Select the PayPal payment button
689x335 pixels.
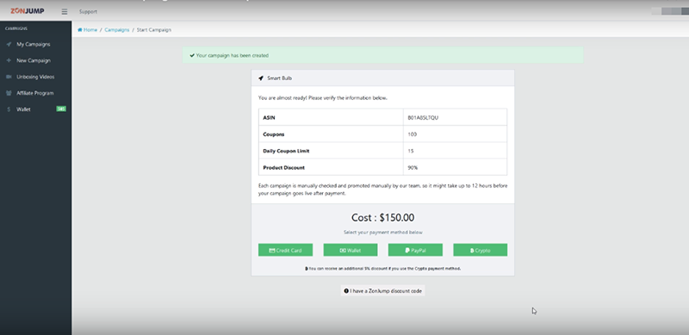(415, 250)
